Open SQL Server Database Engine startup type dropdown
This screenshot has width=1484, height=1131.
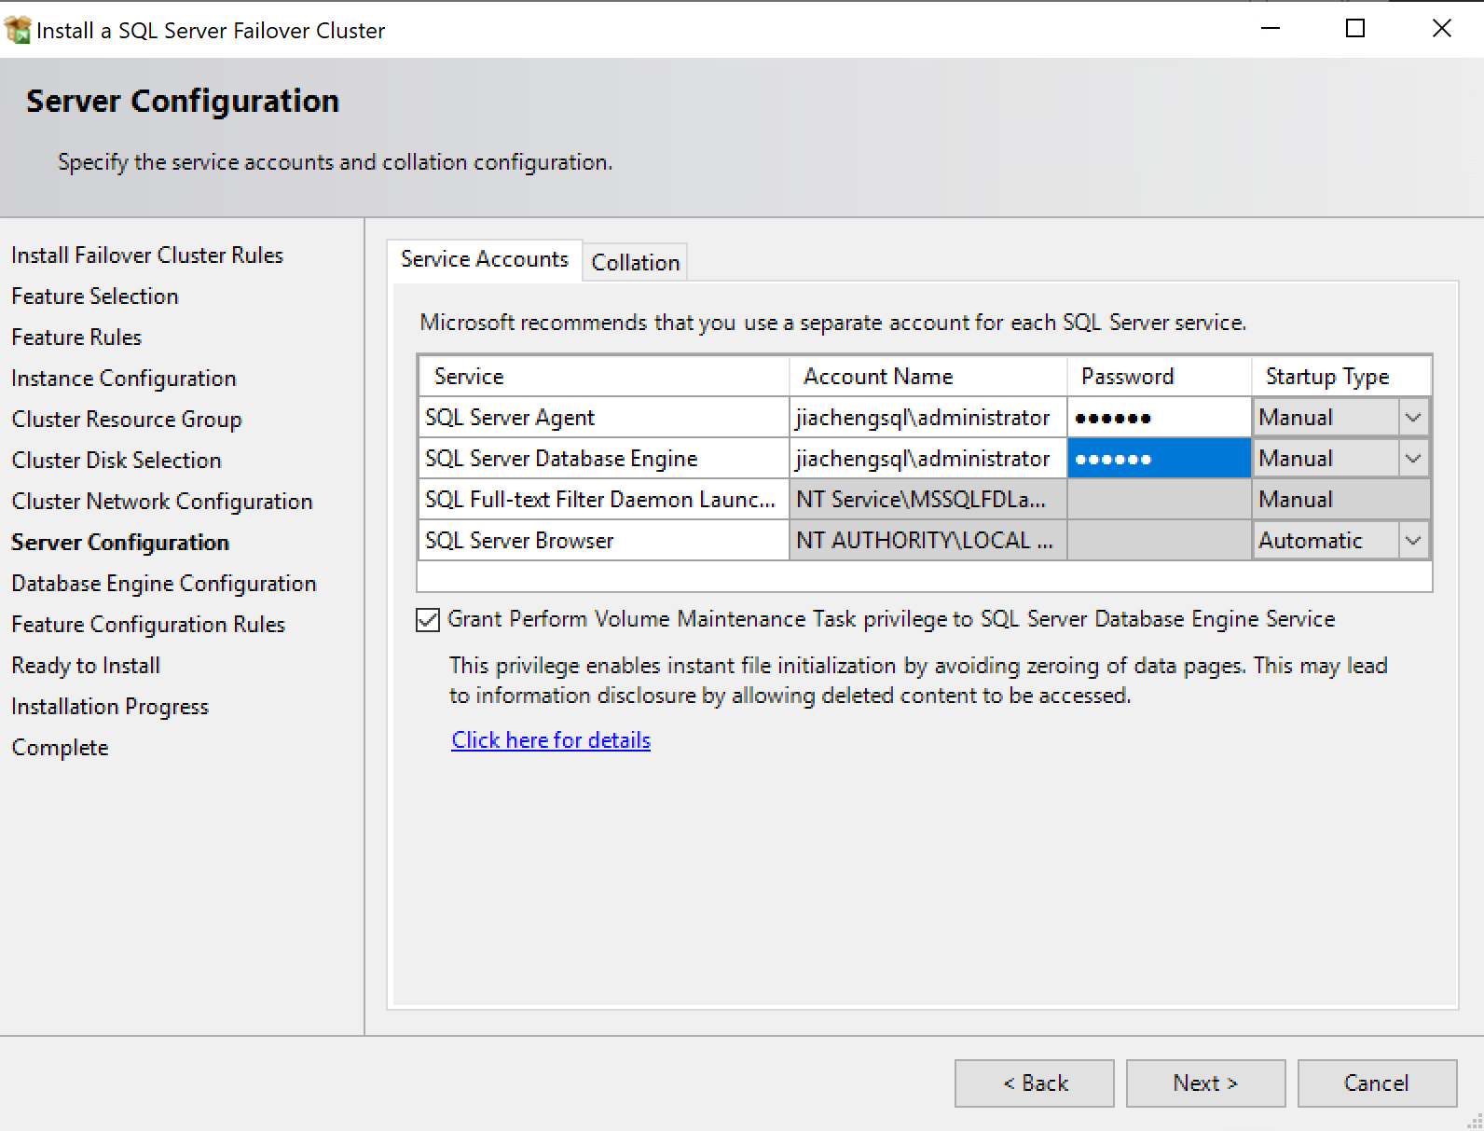coord(1413,459)
